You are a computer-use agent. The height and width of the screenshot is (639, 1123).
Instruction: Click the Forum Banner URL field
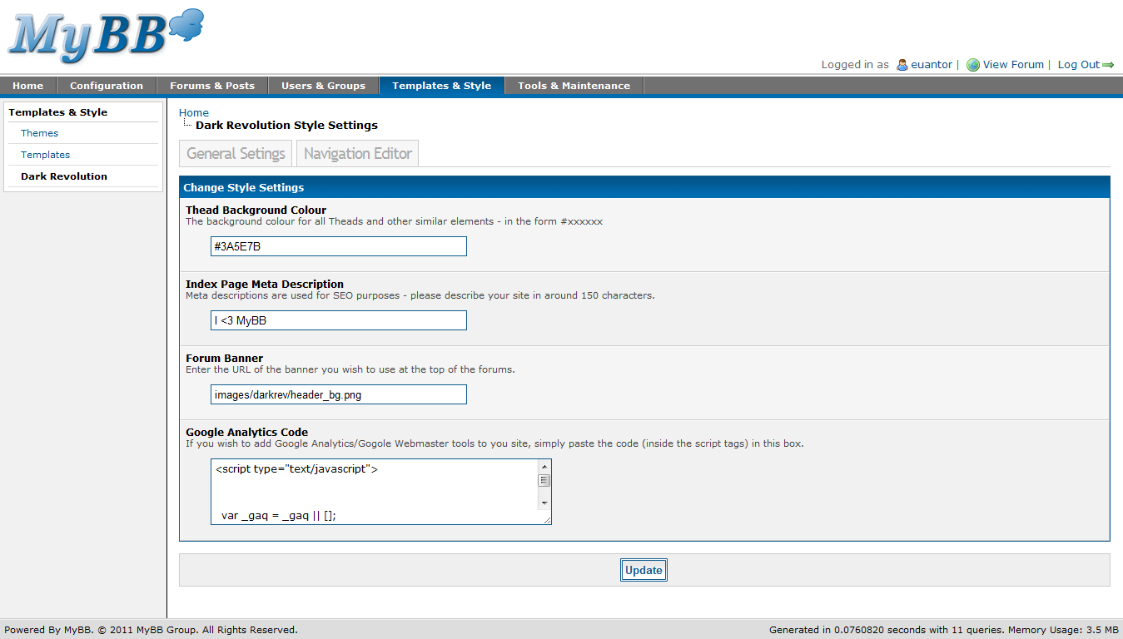point(339,394)
